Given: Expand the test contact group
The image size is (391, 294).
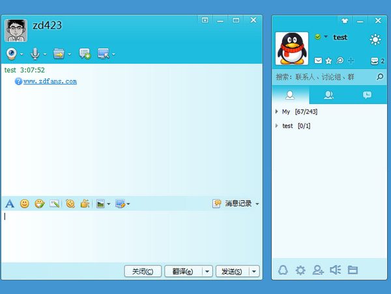Looking at the screenshot, I should point(277,126).
